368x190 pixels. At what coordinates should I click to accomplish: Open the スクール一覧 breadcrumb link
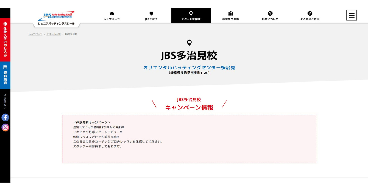tap(53, 34)
